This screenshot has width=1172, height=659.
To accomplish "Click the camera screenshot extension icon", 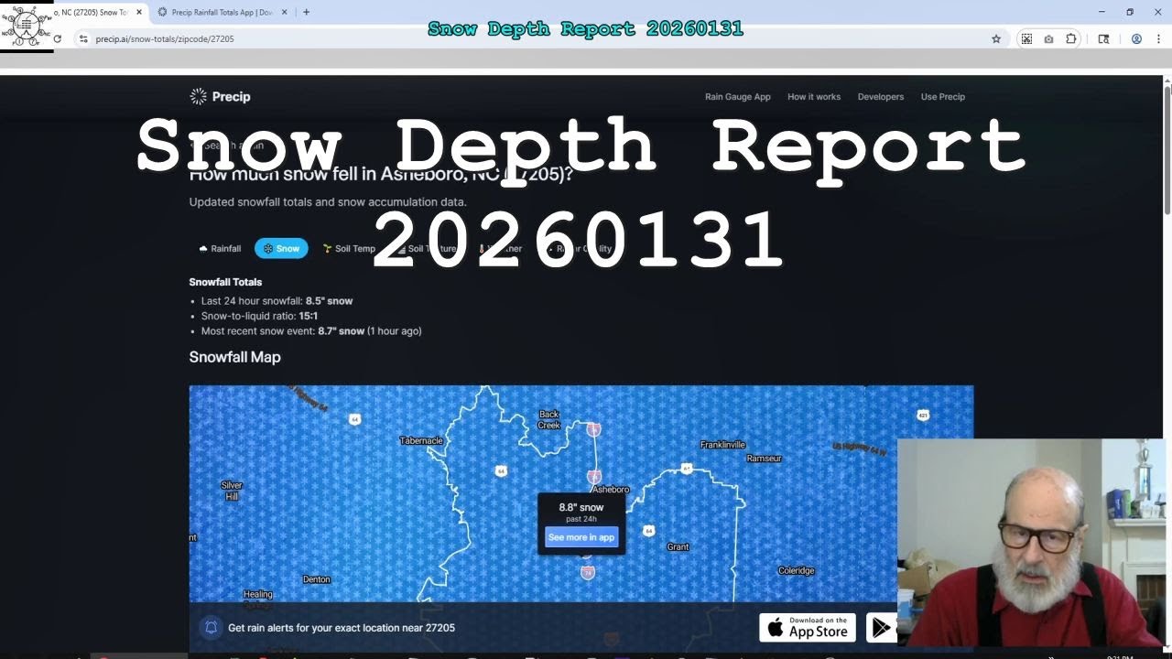I will [1048, 38].
